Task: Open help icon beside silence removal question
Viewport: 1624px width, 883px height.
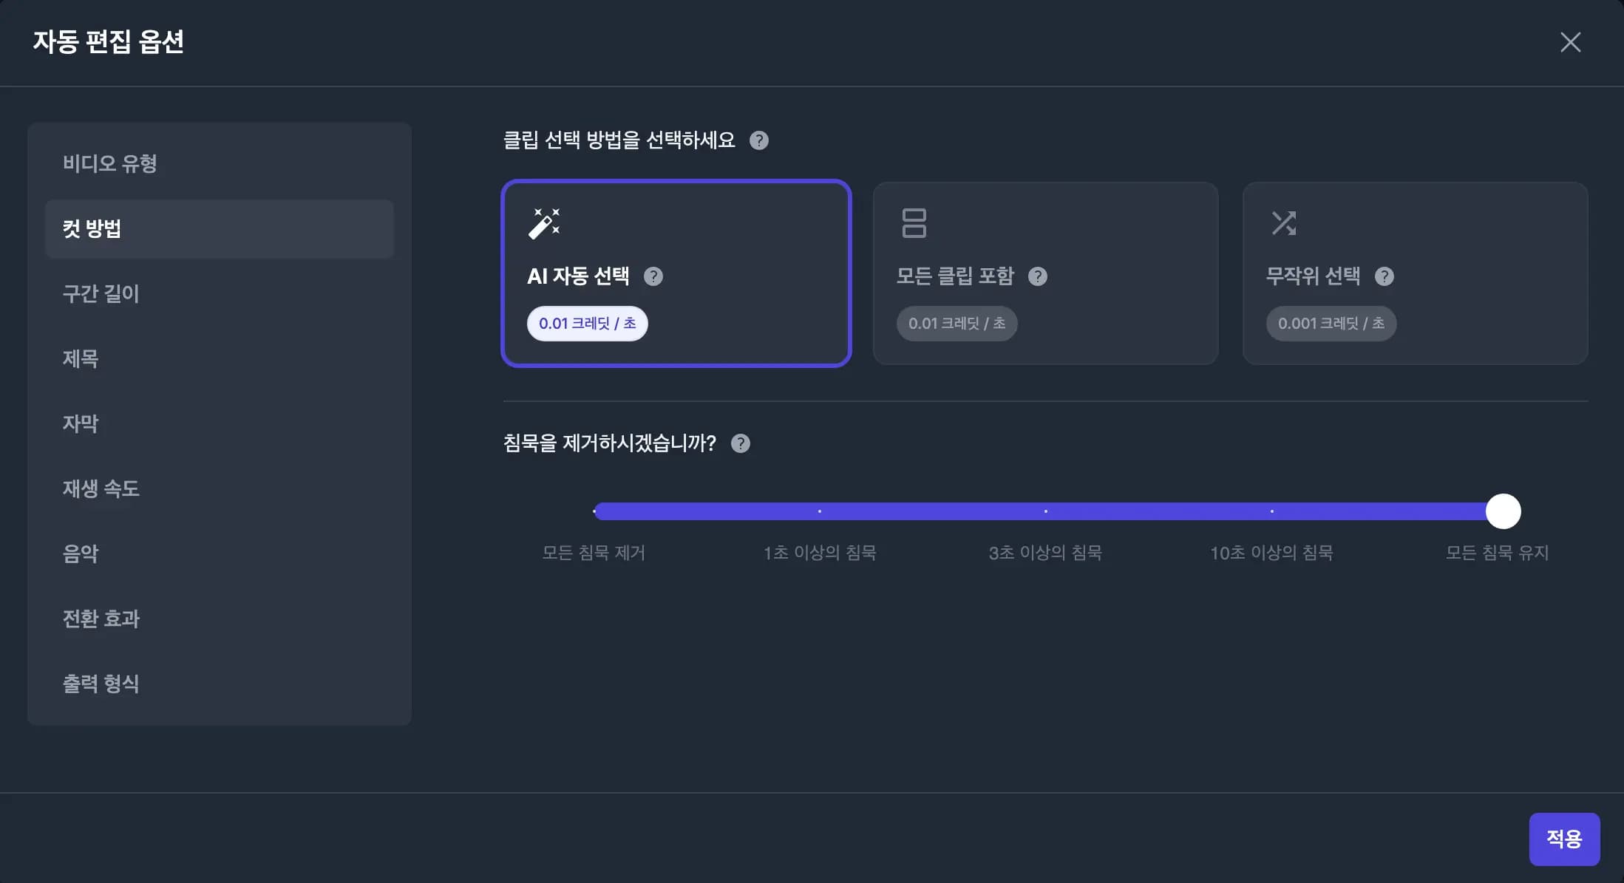Action: point(741,443)
